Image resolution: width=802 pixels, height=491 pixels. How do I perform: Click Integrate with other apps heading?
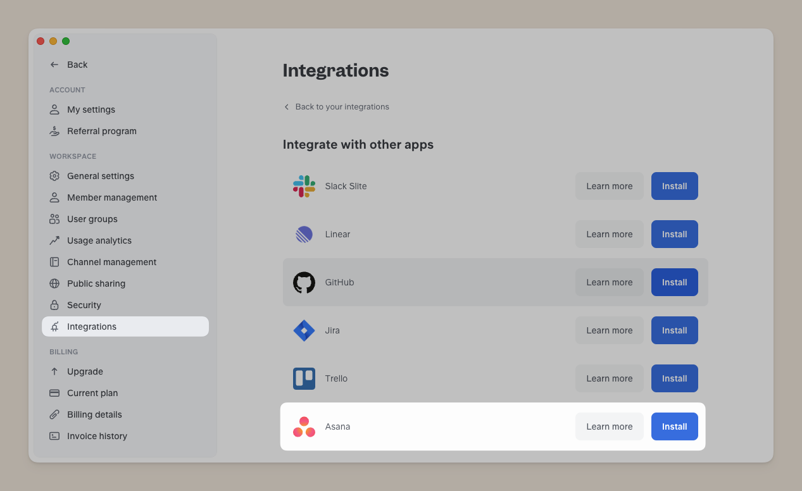click(358, 144)
